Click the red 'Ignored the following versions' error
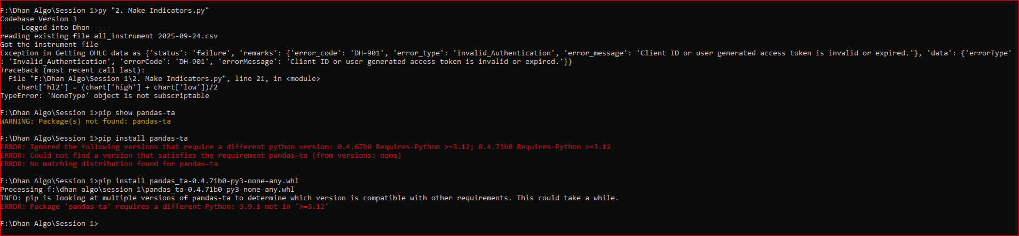The image size is (1019, 236). pos(122,147)
